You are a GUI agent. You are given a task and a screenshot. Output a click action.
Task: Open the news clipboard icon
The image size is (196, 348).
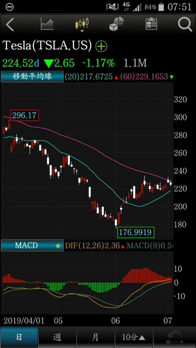(x=151, y=24)
